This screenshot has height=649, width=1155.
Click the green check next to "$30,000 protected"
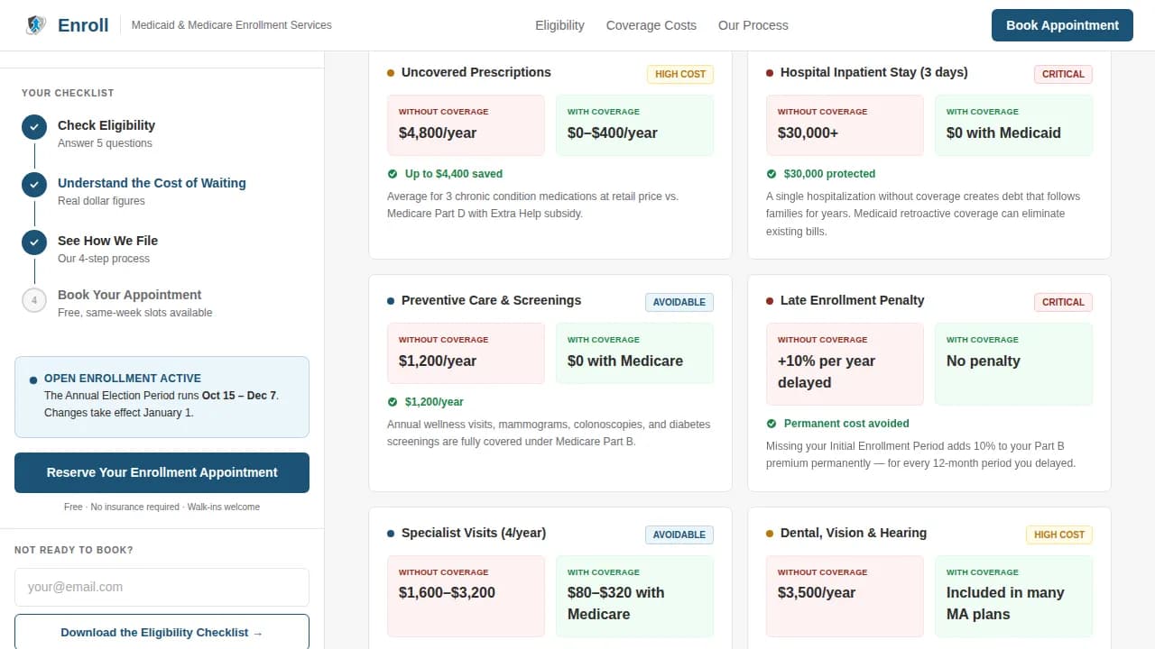coord(772,173)
